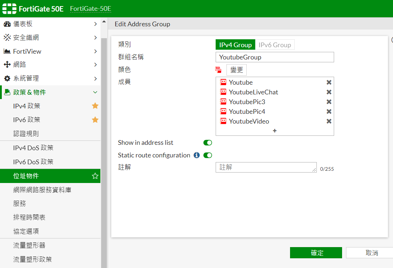Open the 服務 menu item
The image size is (393, 268).
pyautogui.click(x=20, y=204)
